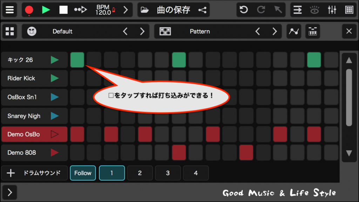Go to next pattern
This screenshot has width=359, height=202.
pos(275,31)
